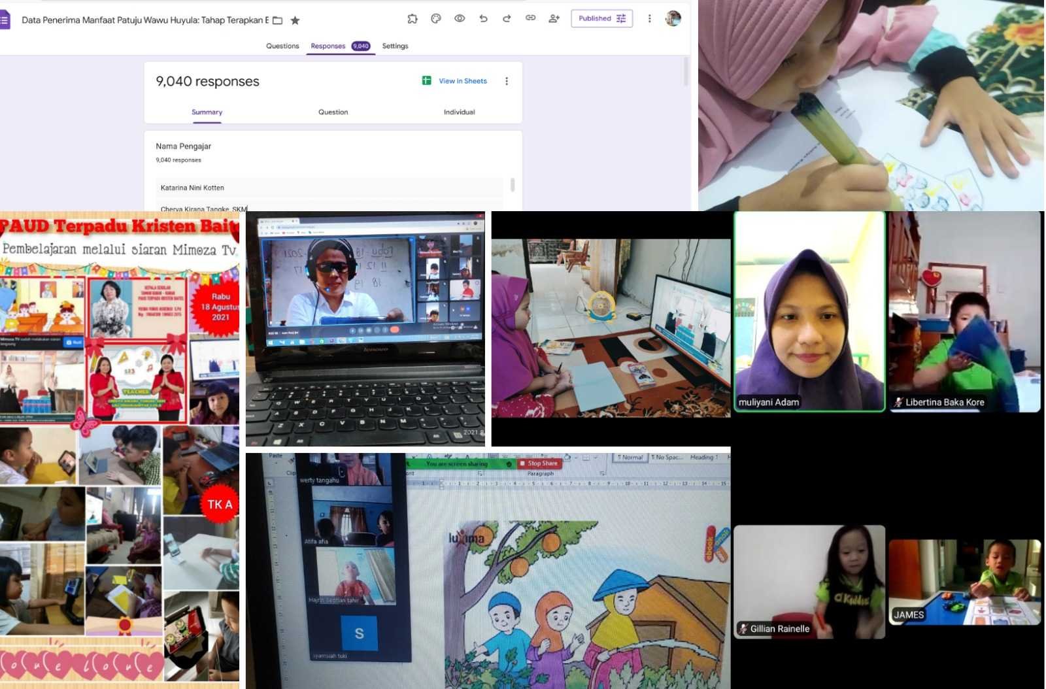Select the muliyani Adam video tile
The width and height of the screenshot is (1046, 689).
click(809, 311)
